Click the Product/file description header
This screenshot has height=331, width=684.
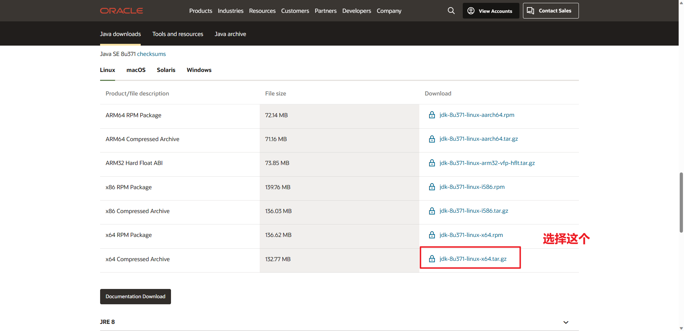137,93
